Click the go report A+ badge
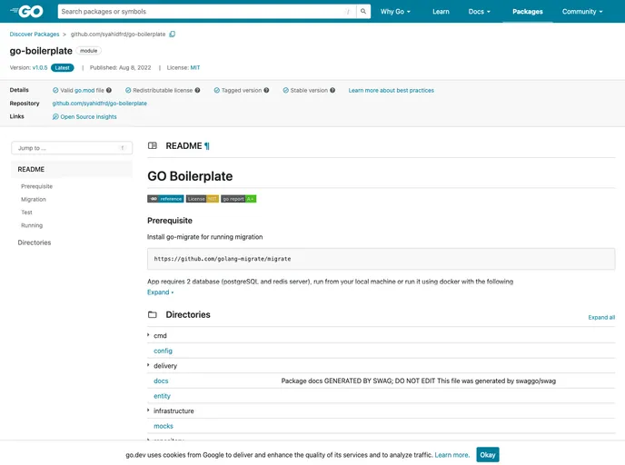 (x=239, y=199)
